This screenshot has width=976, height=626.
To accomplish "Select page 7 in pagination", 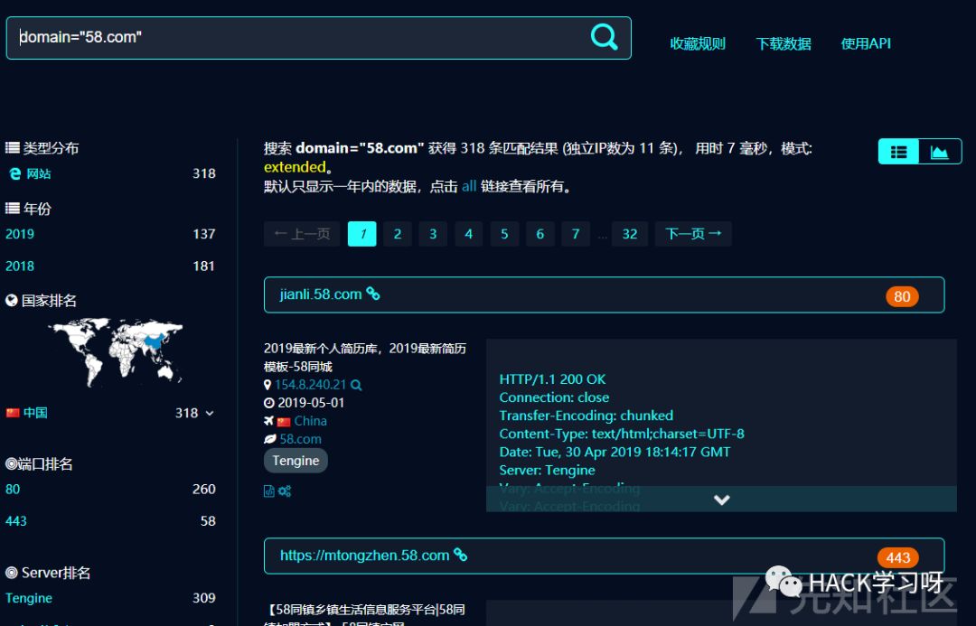I will pos(576,234).
